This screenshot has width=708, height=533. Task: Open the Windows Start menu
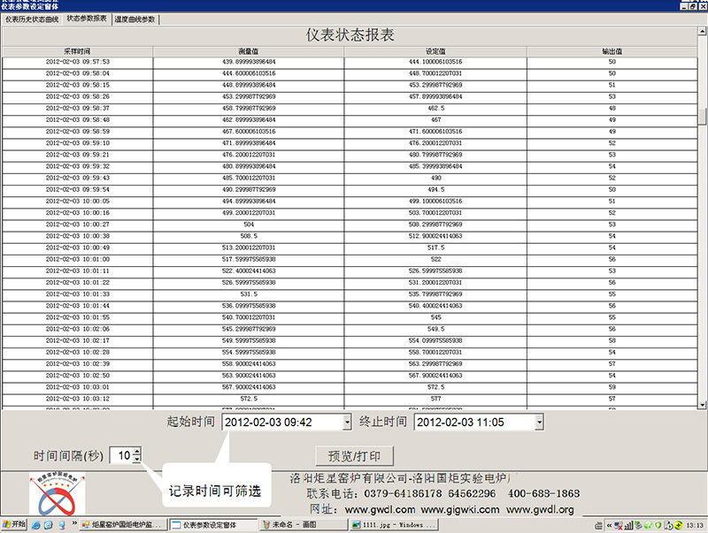[14, 523]
